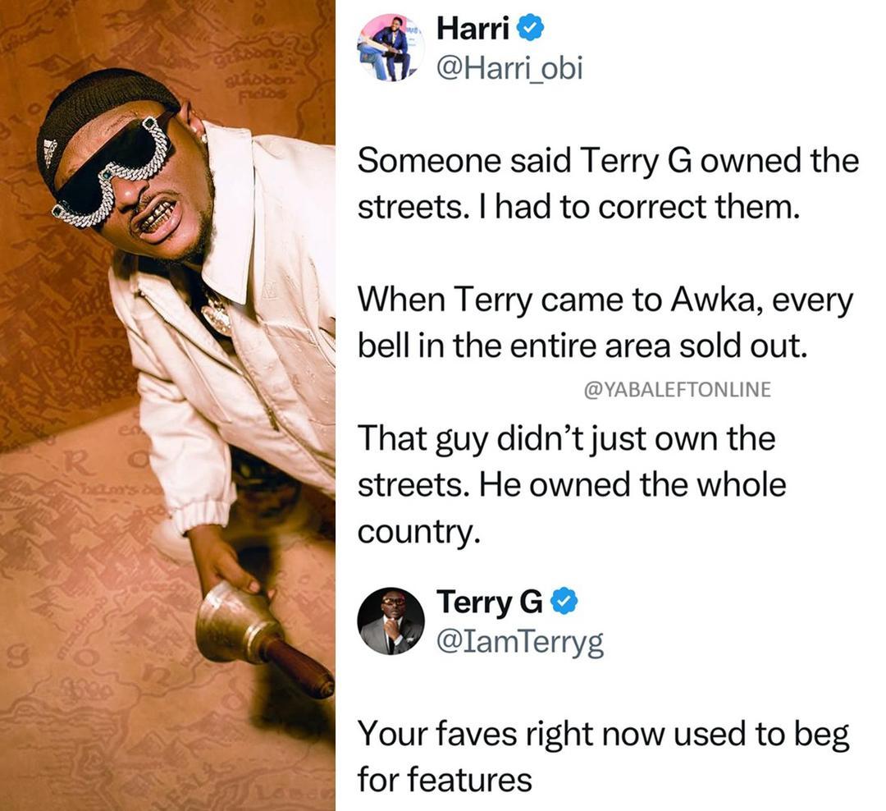Viewport: 886px width, 811px height.
Task: Open Terry G's profile picture
Action: pyautogui.click(x=391, y=621)
